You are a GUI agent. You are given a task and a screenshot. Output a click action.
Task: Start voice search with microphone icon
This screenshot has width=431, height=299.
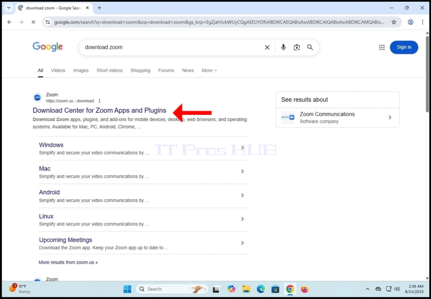[x=283, y=47]
